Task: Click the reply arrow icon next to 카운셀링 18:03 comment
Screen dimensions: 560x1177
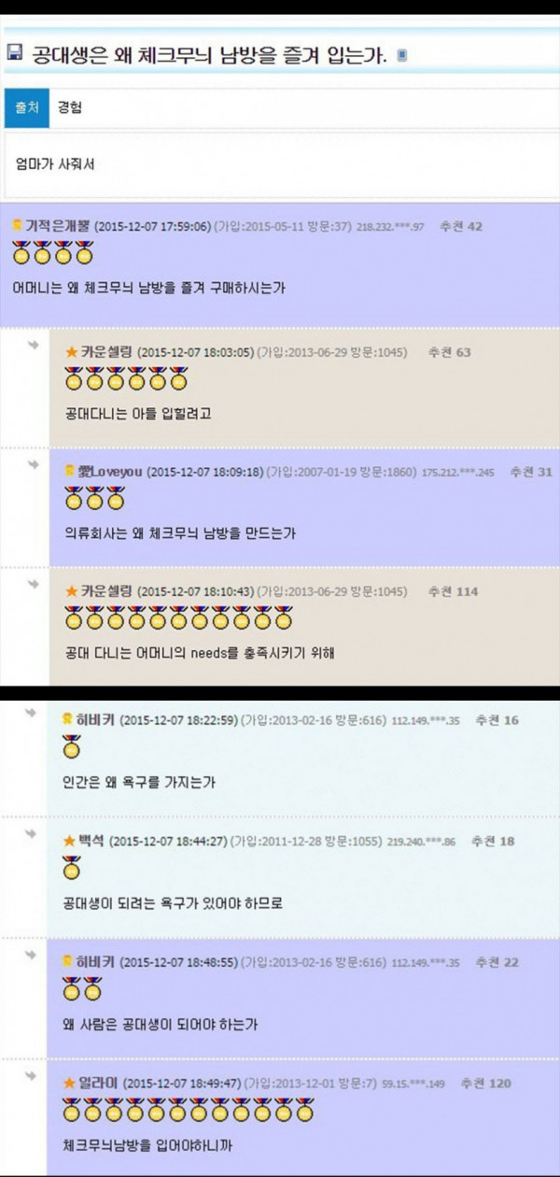Action: (x=34, y=346)
